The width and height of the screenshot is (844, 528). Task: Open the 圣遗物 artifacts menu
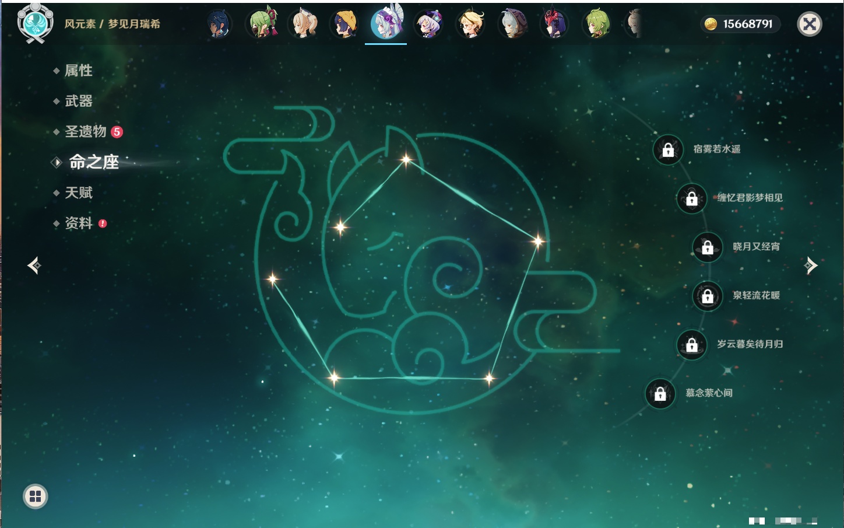86,131
